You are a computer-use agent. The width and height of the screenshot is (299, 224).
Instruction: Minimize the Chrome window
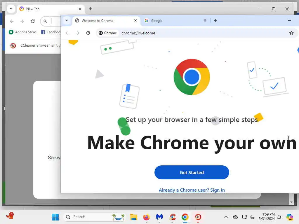click(x=289, y=20)
